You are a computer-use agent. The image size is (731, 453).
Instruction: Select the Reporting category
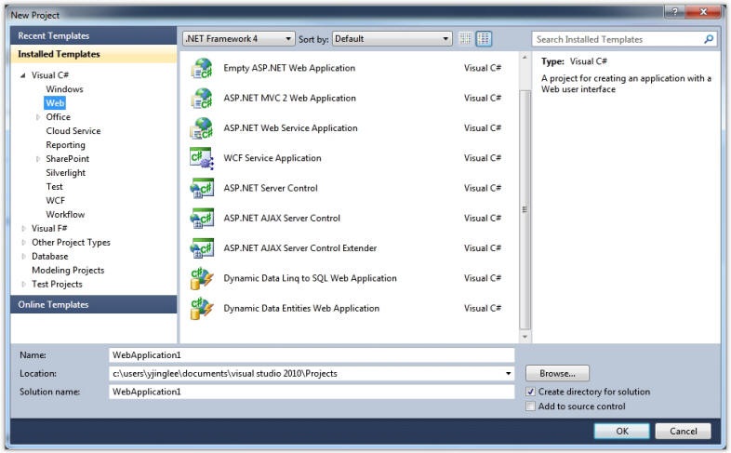pyautogui.click(x=65, y=145)
